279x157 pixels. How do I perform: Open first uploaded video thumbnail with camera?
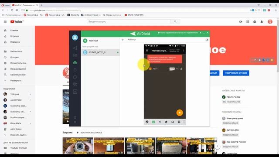tap(78, 146)
